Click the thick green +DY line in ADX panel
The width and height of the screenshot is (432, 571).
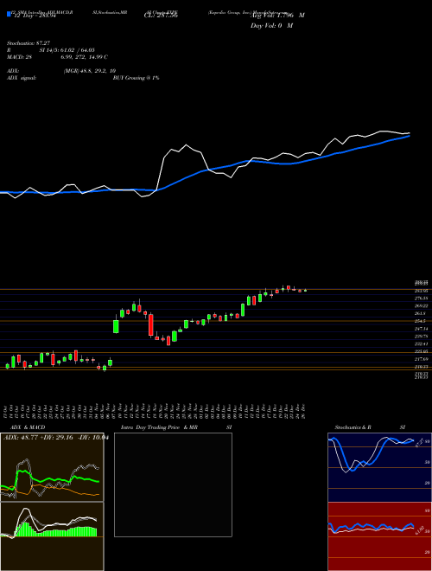(x=51, y=479)
